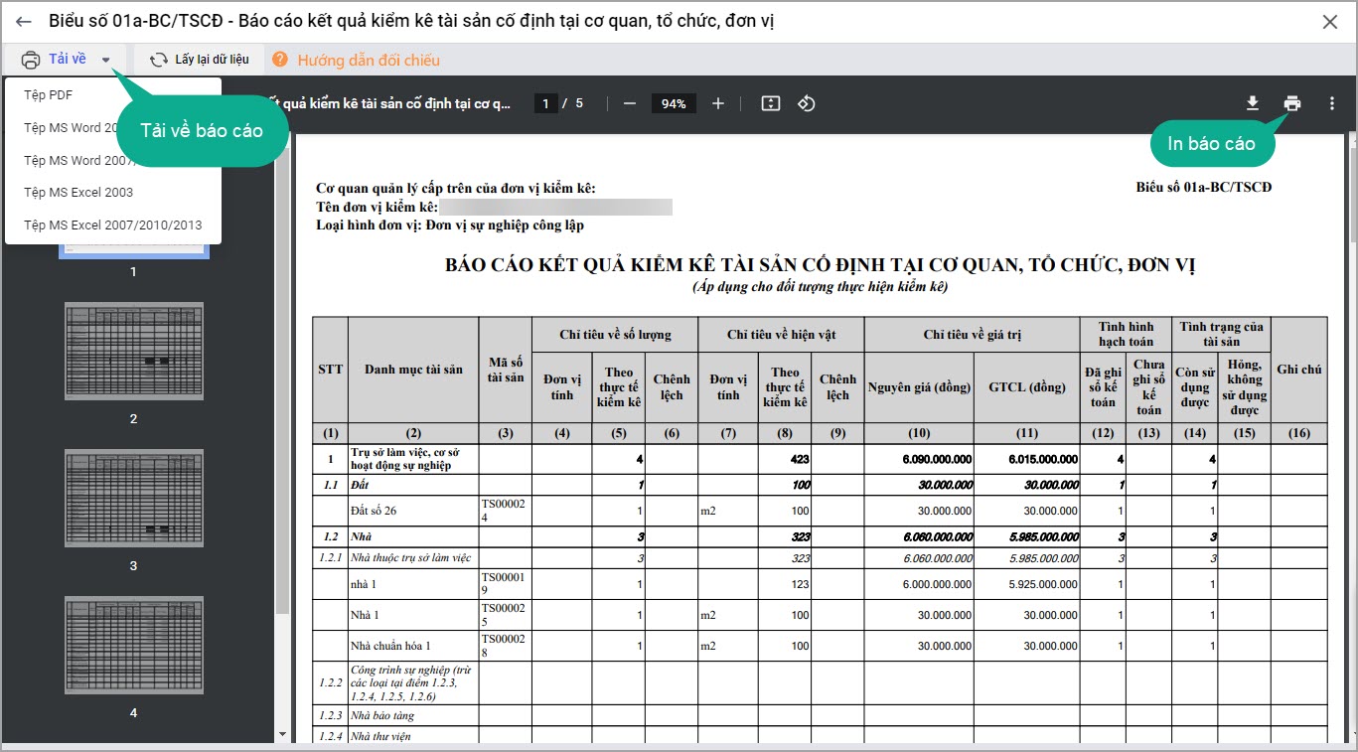
Task: Download the PDF using the viewer download icon
Action: [1253, 103]
